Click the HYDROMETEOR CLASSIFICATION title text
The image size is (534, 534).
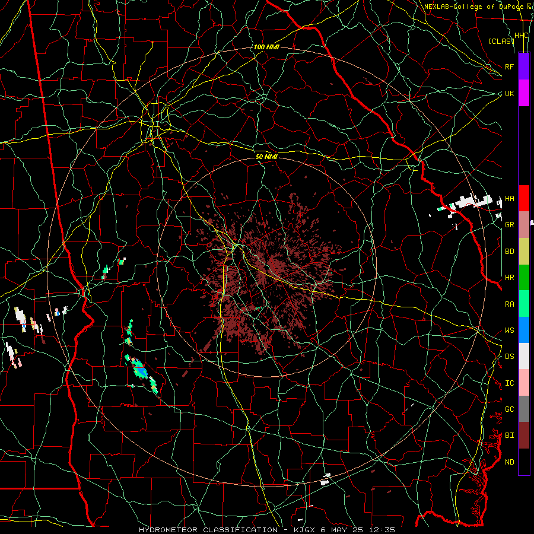[208, 530]
